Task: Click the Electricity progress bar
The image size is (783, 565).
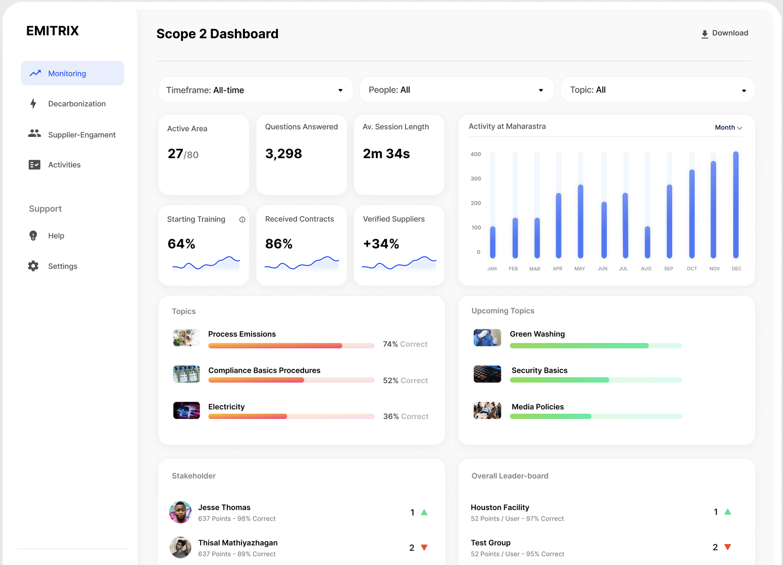Action: click(x=291, y=416)
